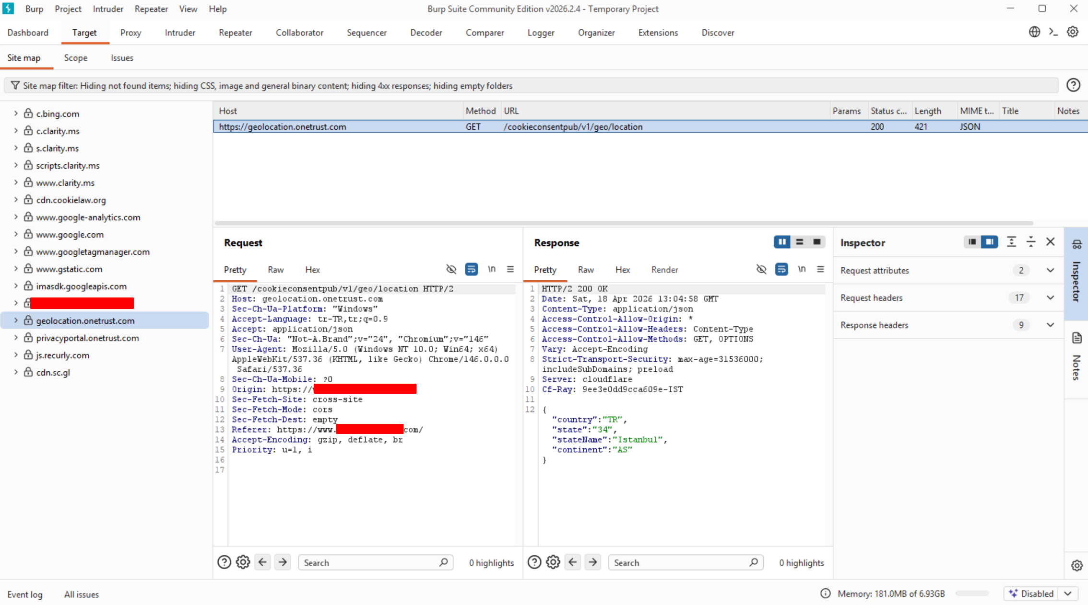1088x605 pixels.
Task: Show Response Render view tab
Action: pyautogui.click(x=664, y=270)
